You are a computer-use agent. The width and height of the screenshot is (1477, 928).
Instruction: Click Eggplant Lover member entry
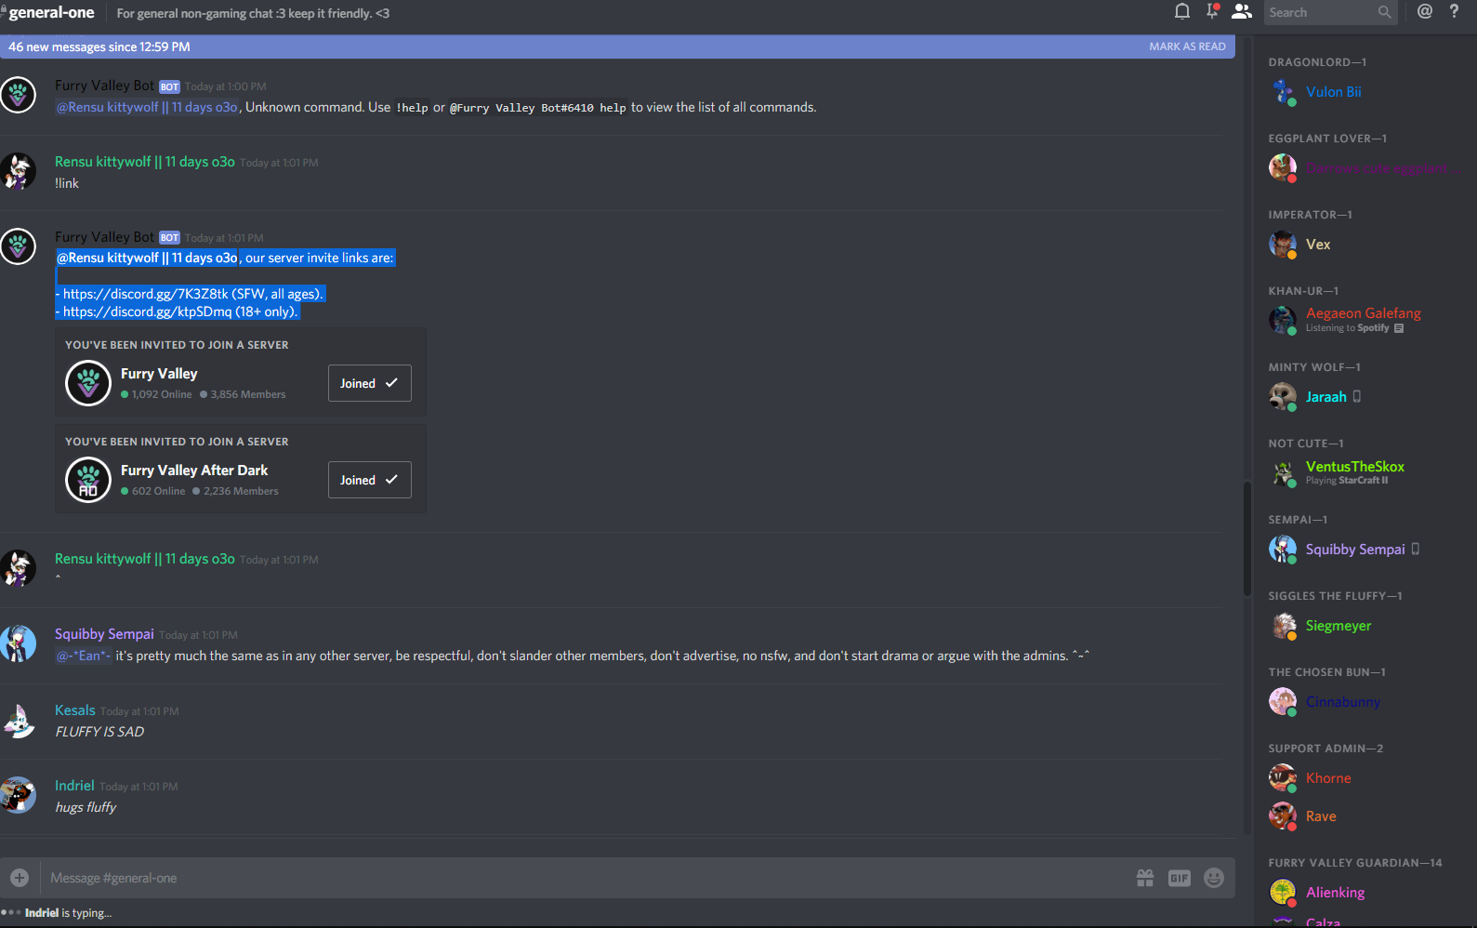point(1364,168)
